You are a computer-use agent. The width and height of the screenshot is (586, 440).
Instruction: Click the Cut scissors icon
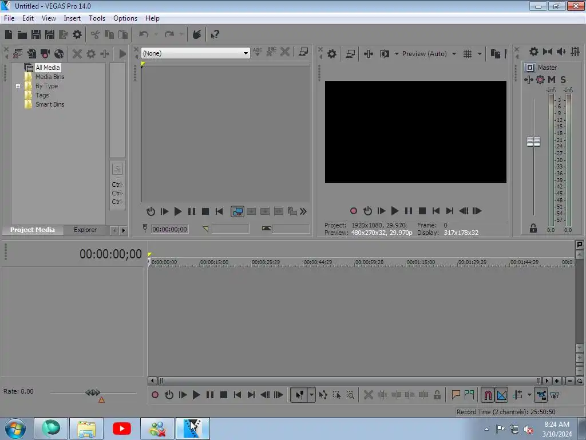(x=96, y=35)
